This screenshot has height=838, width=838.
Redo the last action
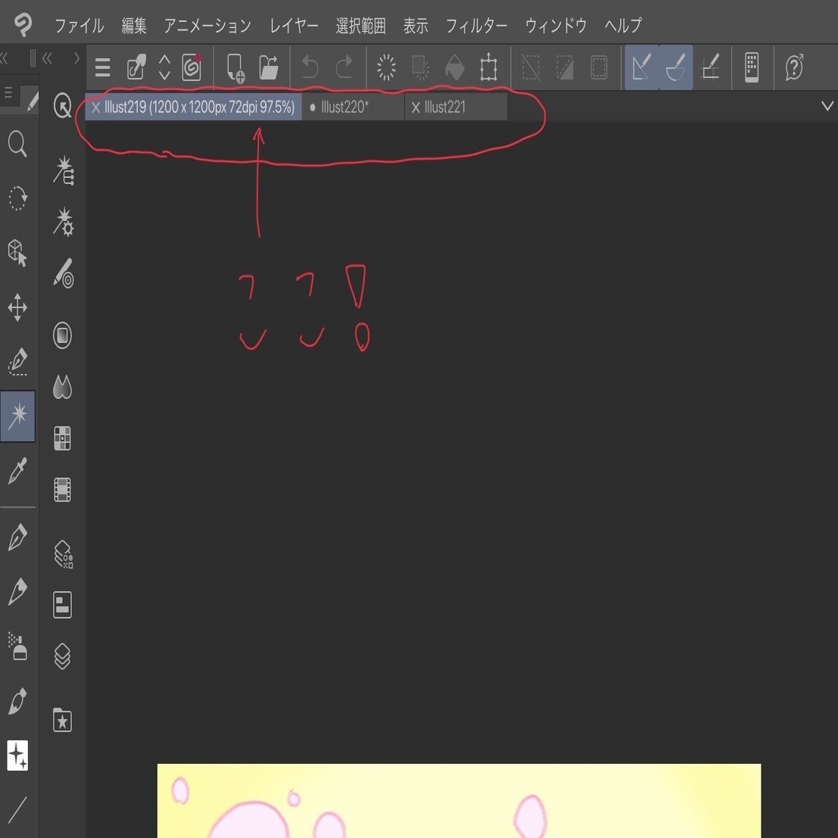click(344, 67)
